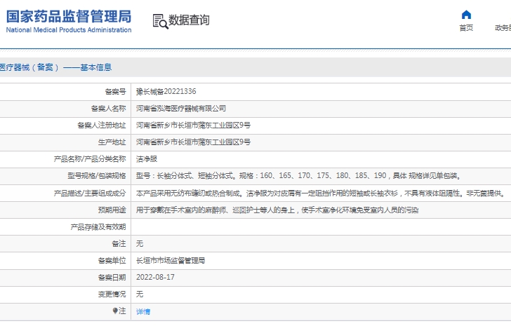
Task: Click the National Medical Products Administration English text
Action: (x=69, y=30)
